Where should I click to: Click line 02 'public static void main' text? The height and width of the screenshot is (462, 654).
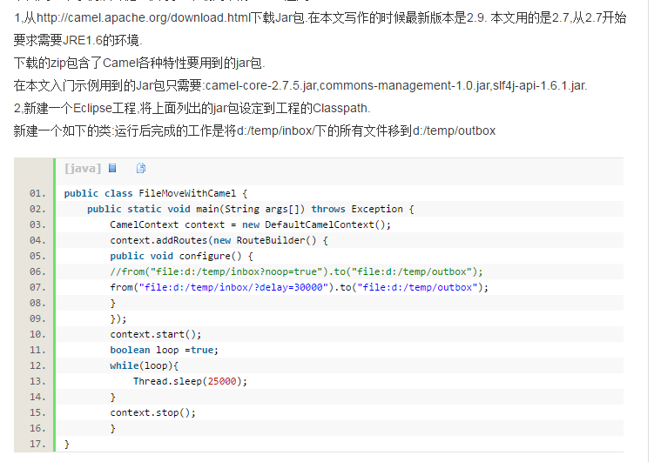point(155,209)
